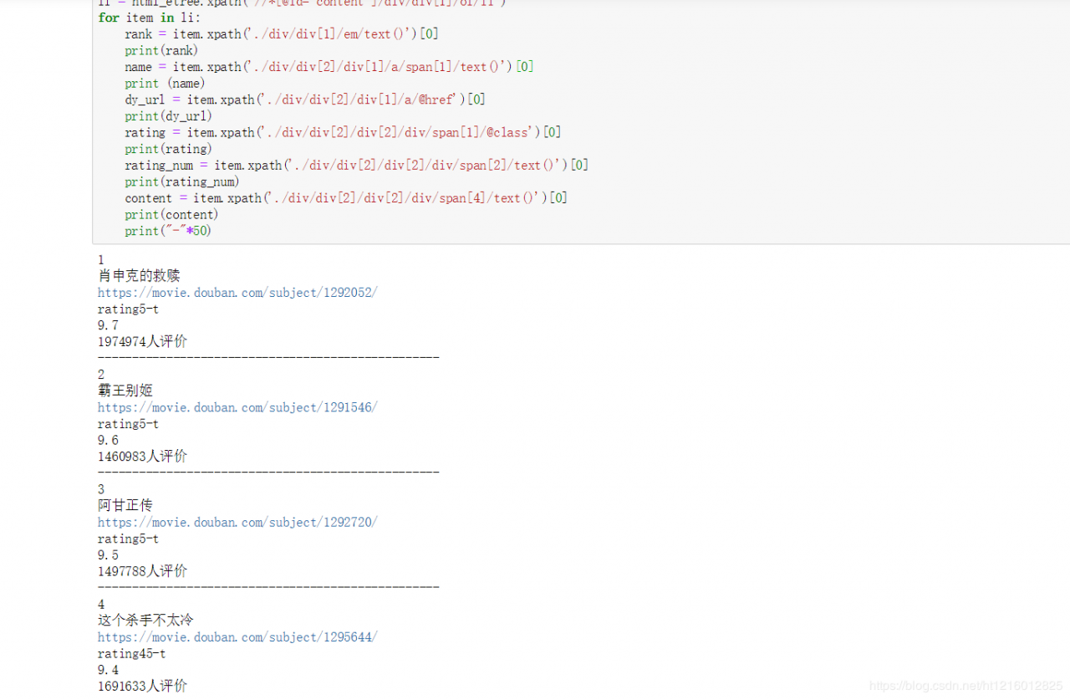Click the output rank number 3
1070x700 pixels.
(101, 489)
